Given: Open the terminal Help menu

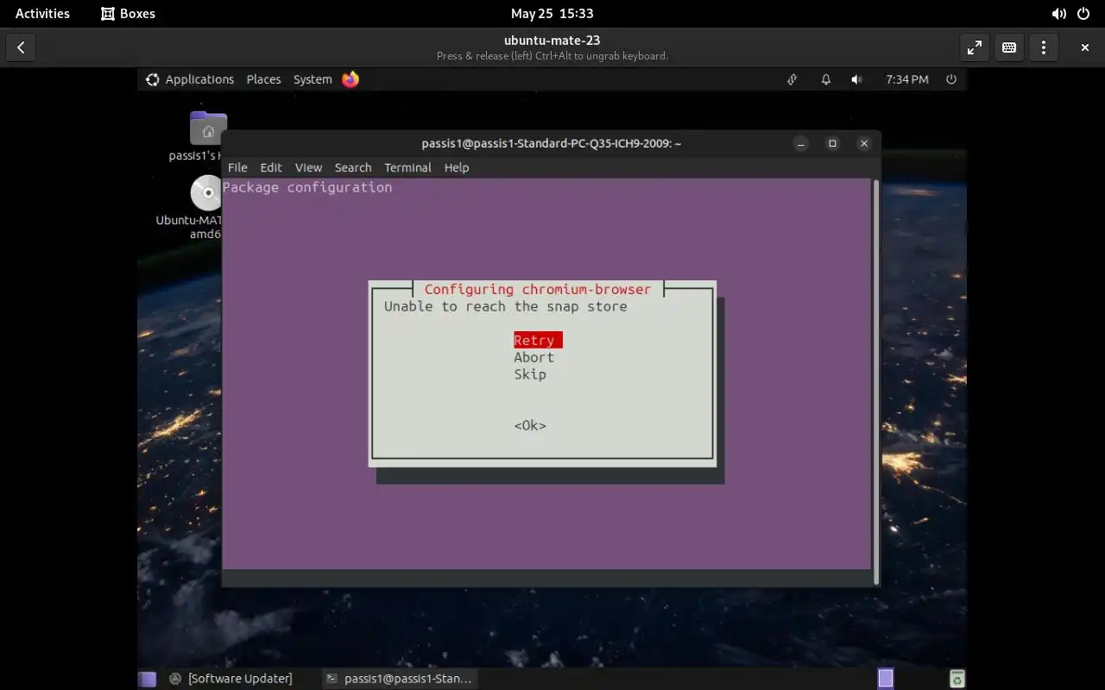Looking at the screenshot, I should (457, 167).
